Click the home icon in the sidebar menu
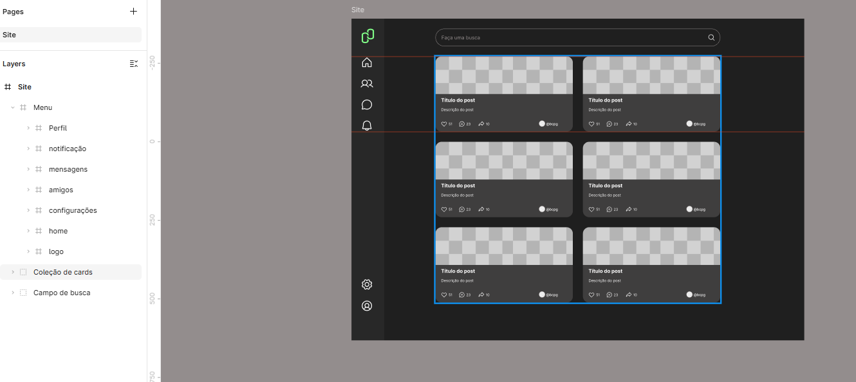This screenshot has height=382, width=856. (x=367, y=62)
